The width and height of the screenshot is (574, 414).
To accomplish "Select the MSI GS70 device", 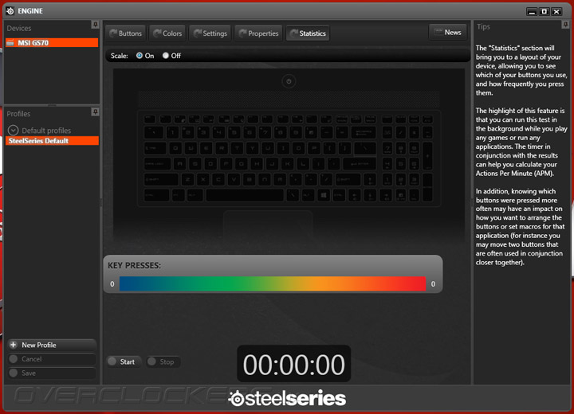I will click(52, 43).
